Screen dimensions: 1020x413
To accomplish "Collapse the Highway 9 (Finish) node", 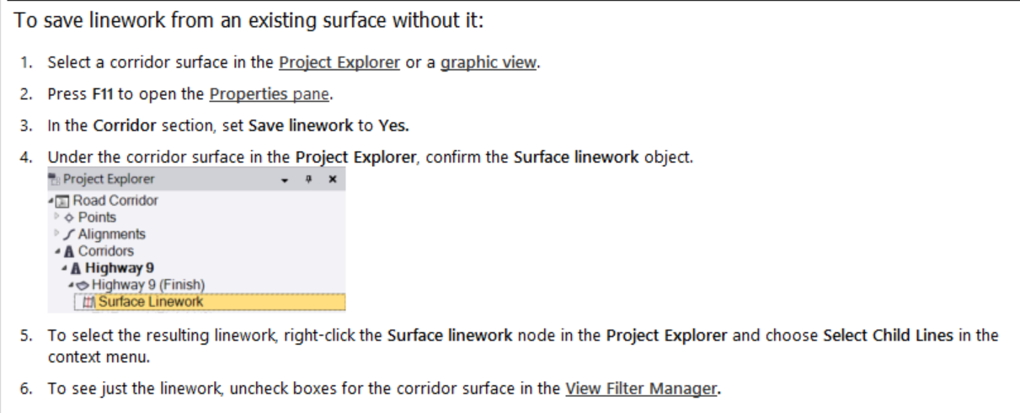I will pyautogui.click(x=72, y=285).
